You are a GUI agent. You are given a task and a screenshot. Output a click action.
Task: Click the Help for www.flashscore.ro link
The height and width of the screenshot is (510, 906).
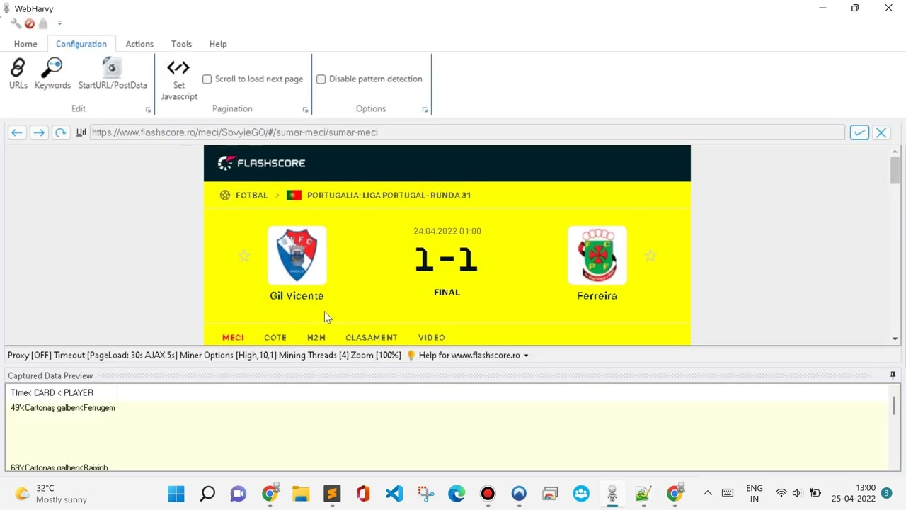pos(469,356)
